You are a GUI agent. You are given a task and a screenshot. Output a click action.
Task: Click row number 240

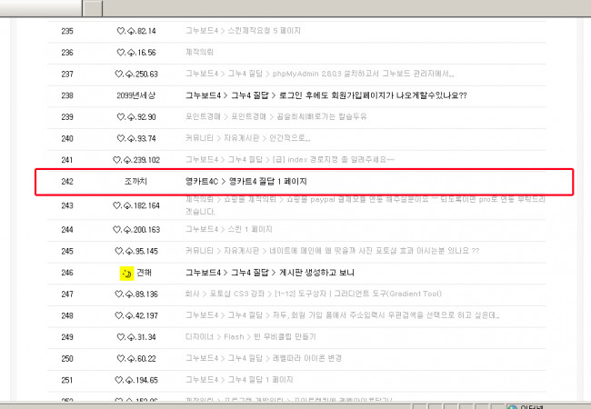click(67, 138)
